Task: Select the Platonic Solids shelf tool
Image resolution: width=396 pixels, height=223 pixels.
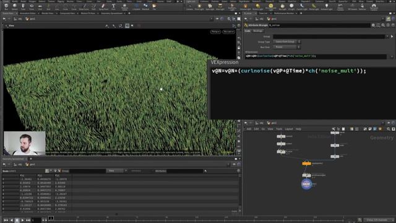Action: click(124, 6)
